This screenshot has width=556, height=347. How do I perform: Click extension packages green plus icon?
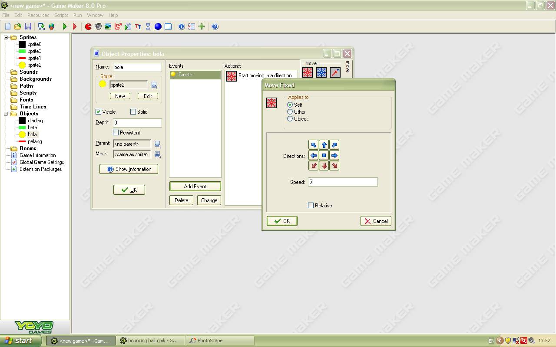point(202,26)
